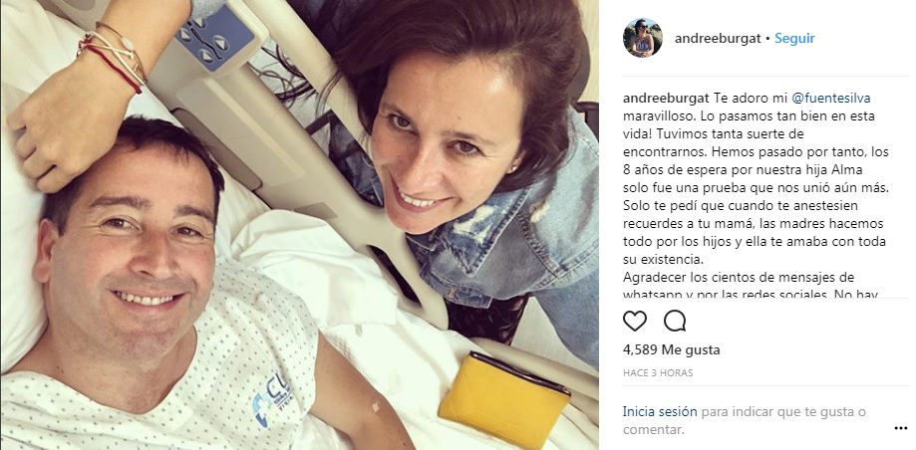The height and width of the screenshot is (450, 916).
Task: Open the three-dot more options menu
Action: 900,429
